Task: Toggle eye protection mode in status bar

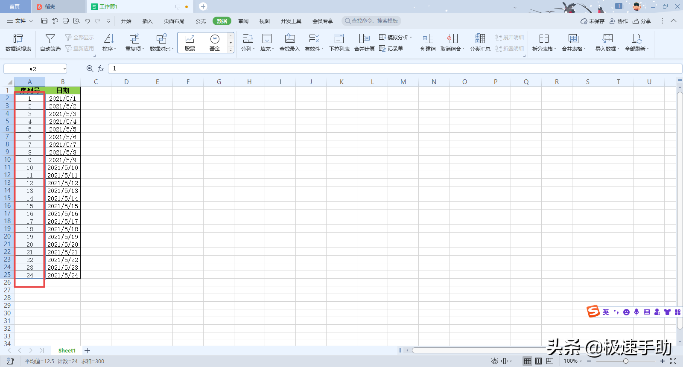Action: (494, 361)
